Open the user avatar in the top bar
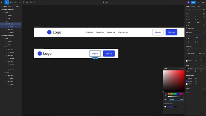206x116 pixels. click(x=188, y=2)
